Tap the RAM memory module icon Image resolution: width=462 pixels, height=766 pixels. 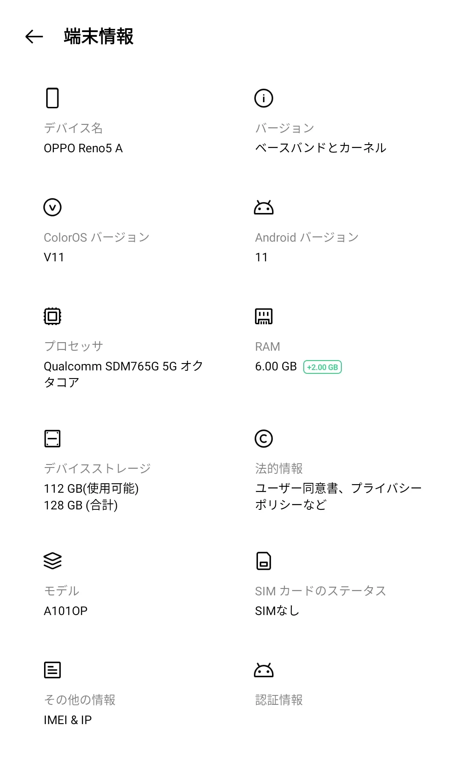pyautogui.click(x=264, y=316)
